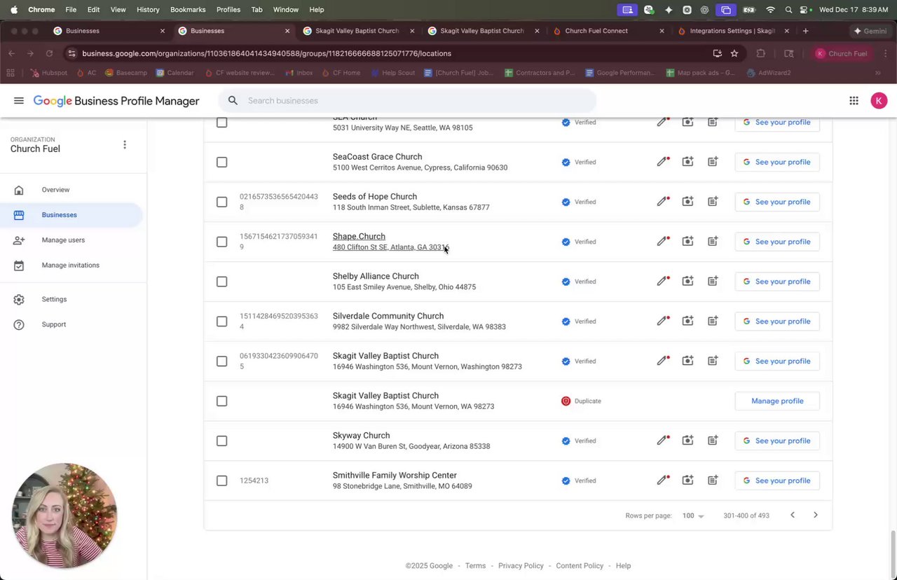Open the Bookmarks menu in menu bar
The width and height of the screenshot is (897, 580).
tap(188, 10)
